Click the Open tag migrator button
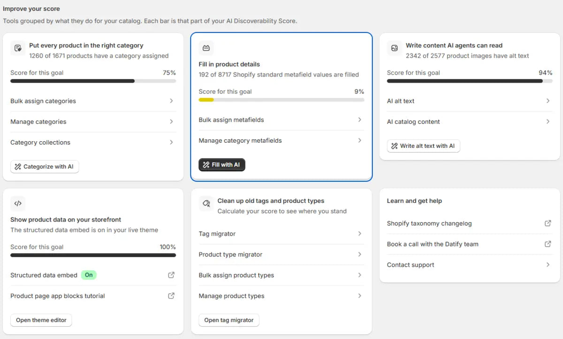563x339 pixels. (x=229, y=320)
